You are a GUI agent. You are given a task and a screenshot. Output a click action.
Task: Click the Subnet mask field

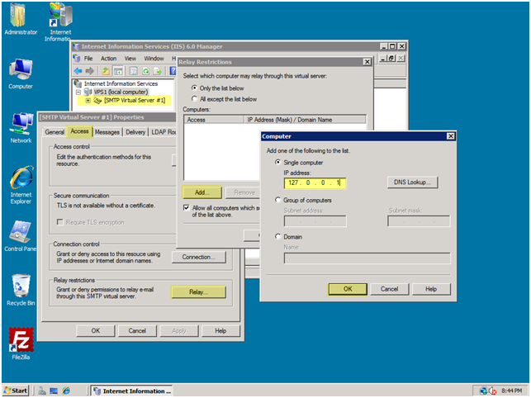point(419,221)
